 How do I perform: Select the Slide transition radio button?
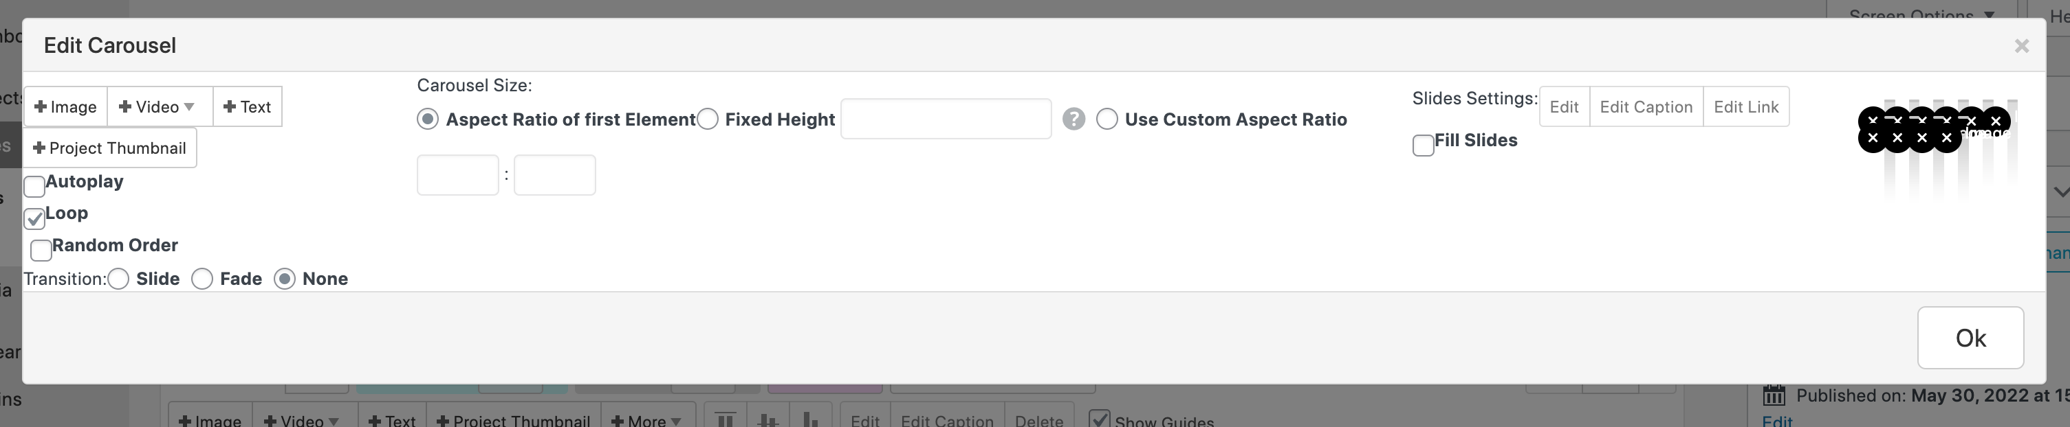pos(119,279)
